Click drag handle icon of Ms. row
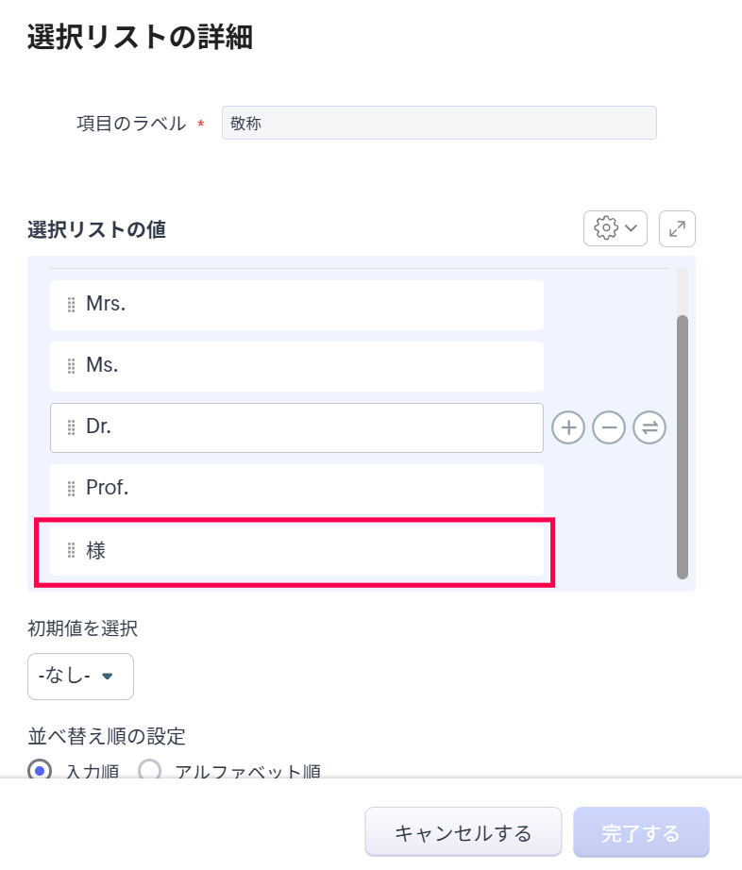742x870 pixels. pos(71,366)
